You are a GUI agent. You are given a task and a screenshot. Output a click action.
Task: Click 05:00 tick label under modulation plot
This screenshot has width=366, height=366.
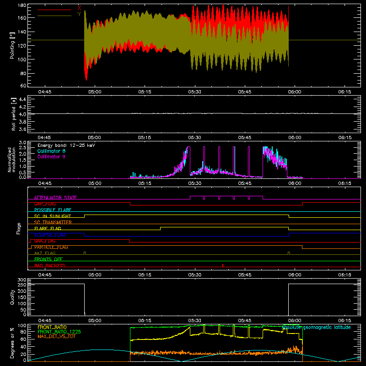click(95, 183)
